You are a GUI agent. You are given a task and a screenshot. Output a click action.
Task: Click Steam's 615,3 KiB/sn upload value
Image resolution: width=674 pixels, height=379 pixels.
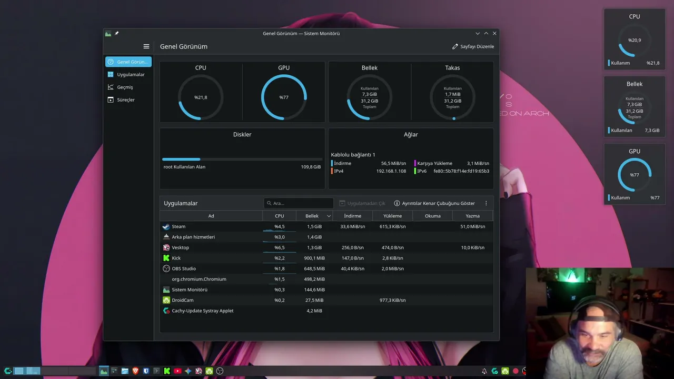coord(393,226)
